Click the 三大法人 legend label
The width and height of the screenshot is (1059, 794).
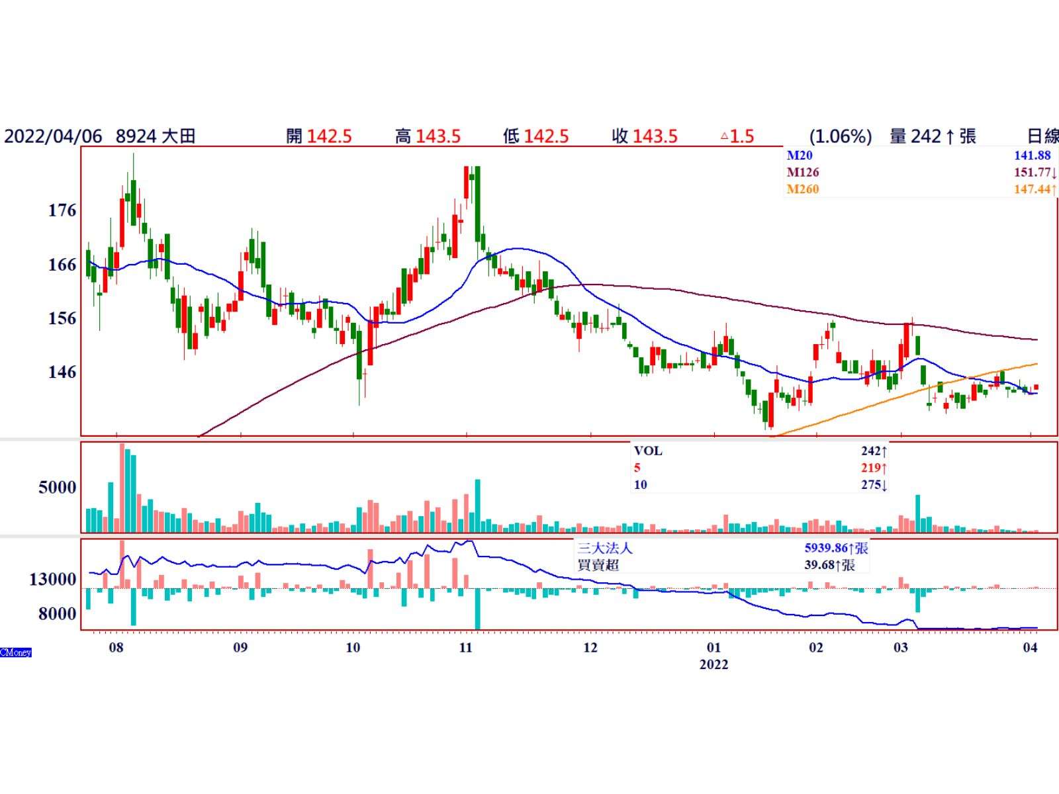[x=604, y=549]
